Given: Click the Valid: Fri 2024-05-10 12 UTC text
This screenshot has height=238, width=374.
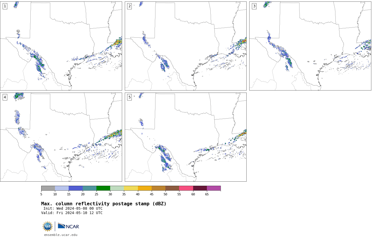Looking at the screenshot, I should point(72,213).
